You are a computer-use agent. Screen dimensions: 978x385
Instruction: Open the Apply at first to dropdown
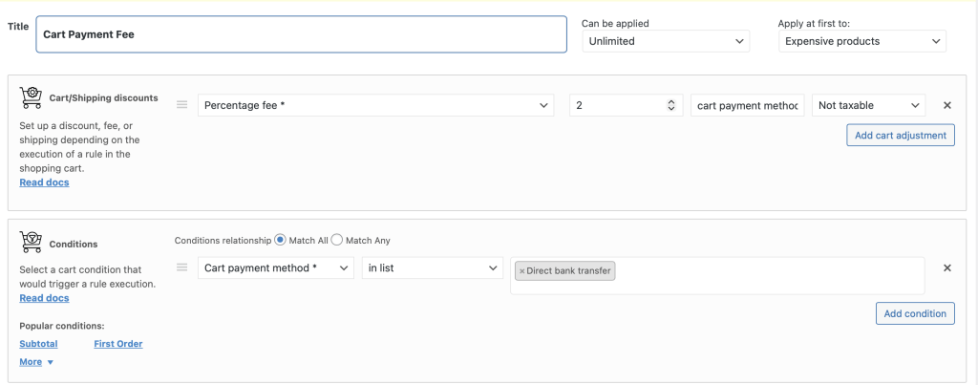(x=861, y=41)
